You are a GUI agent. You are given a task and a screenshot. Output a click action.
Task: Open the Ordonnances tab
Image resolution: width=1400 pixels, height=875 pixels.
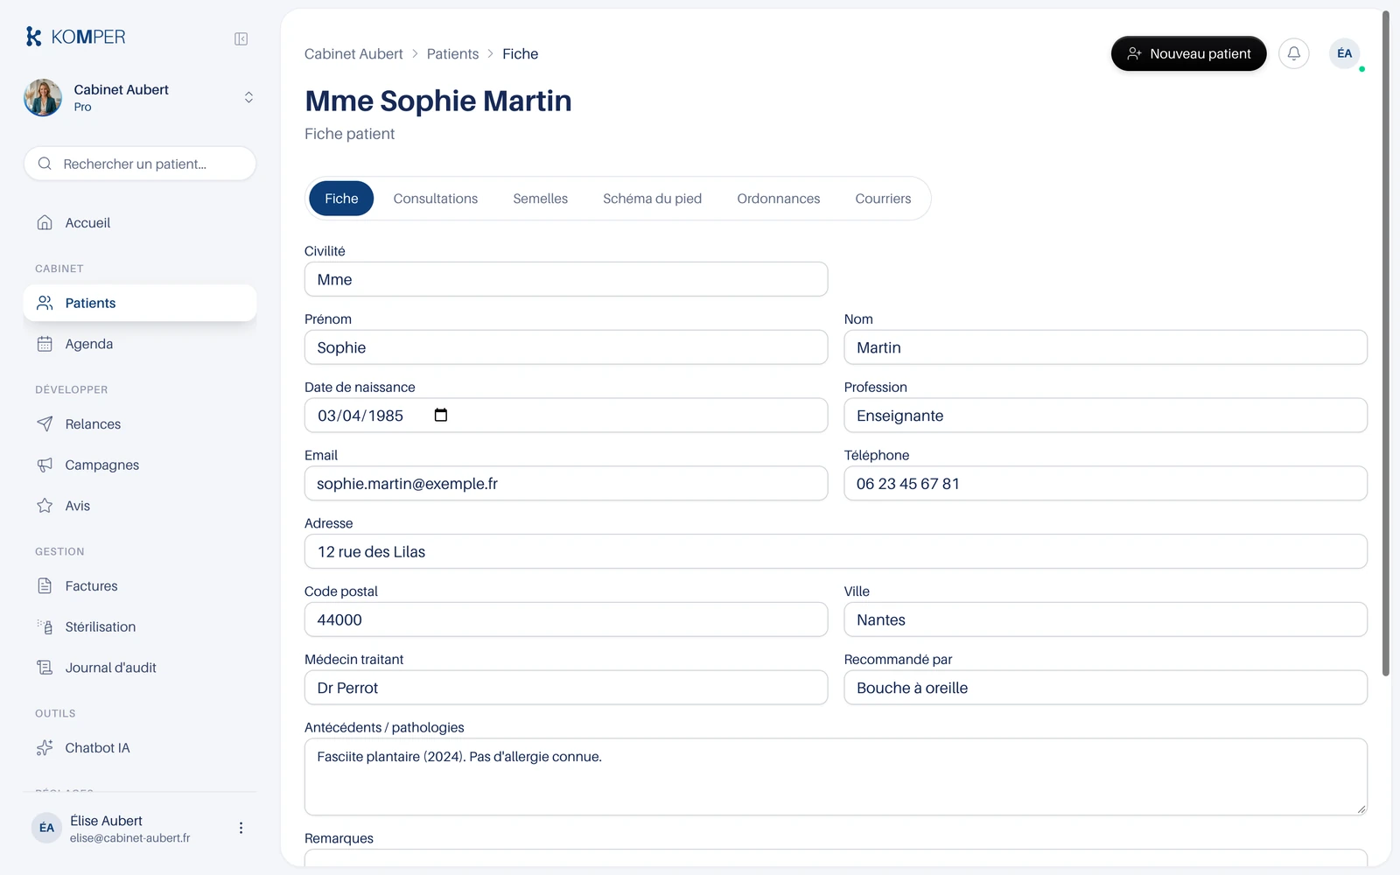point(779,199)
